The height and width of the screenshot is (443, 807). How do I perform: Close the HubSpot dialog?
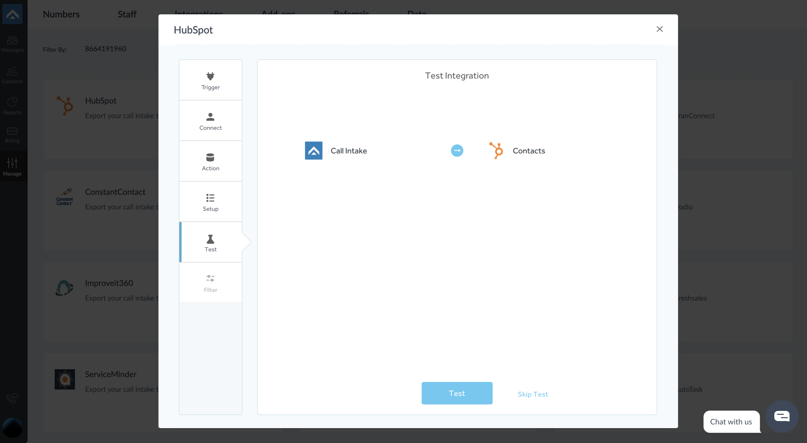tap(659, 29)
